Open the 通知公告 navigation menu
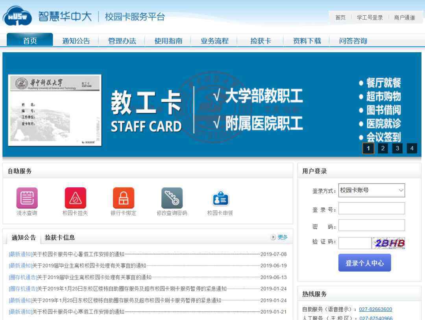 [x=76, y=41]
